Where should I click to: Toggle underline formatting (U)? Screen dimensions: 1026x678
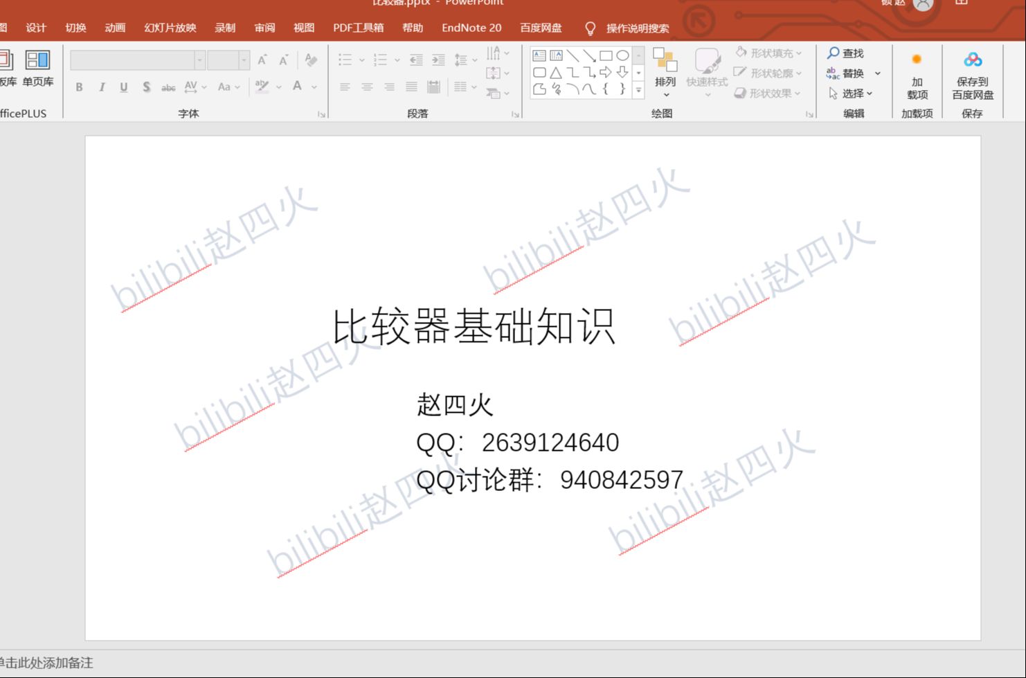124,87
